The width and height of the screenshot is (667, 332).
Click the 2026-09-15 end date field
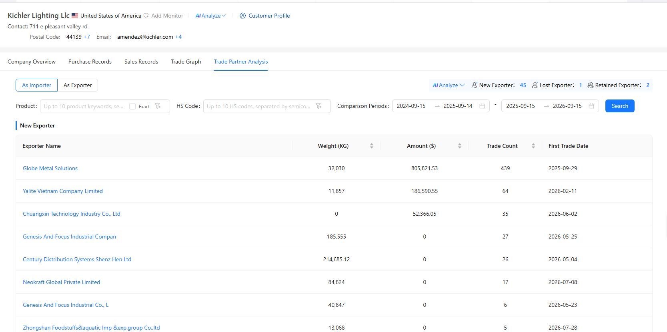click(567, 106)
